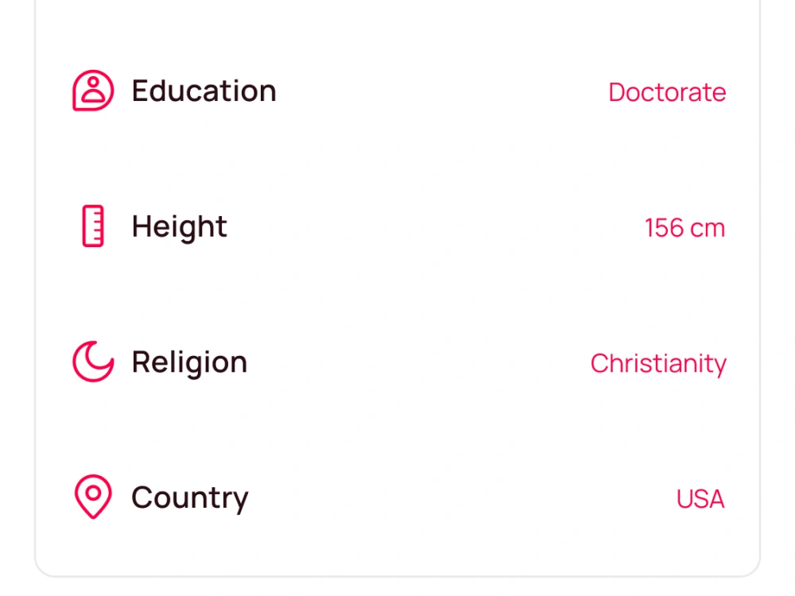Click the Religion crescent moon icon

(93, 362)
